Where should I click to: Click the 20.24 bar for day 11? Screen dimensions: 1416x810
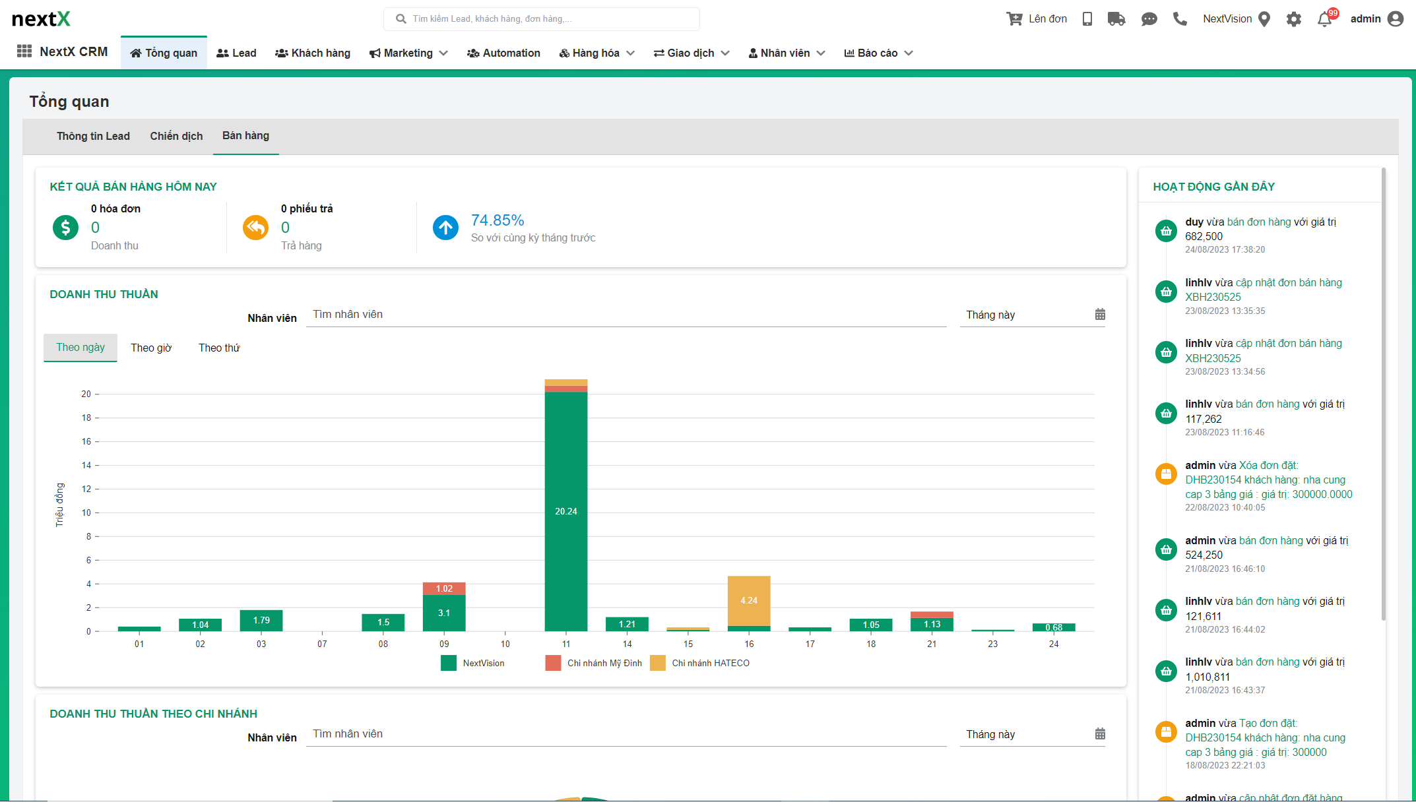[x=566, y=511]
